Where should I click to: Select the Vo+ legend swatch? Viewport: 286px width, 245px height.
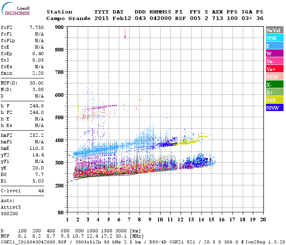[275, 69]
